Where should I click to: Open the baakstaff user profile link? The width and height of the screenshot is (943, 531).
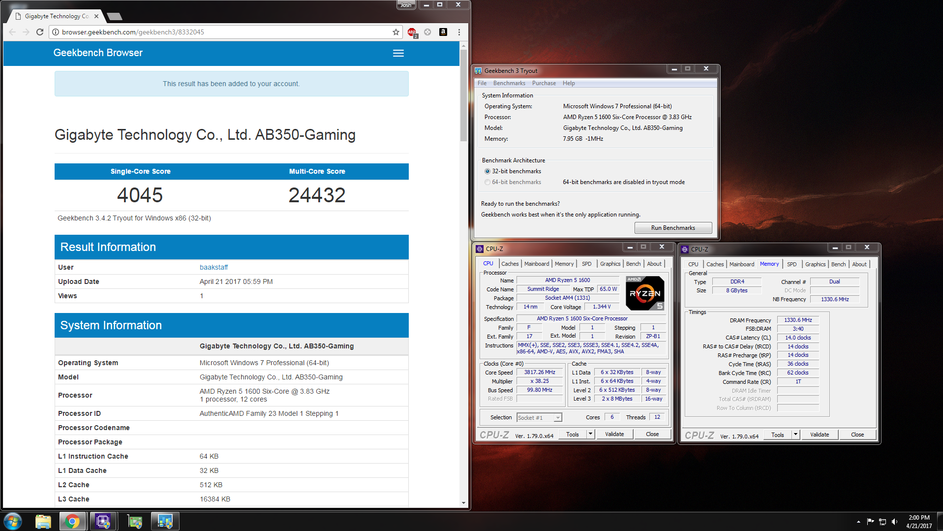point(213,267)
